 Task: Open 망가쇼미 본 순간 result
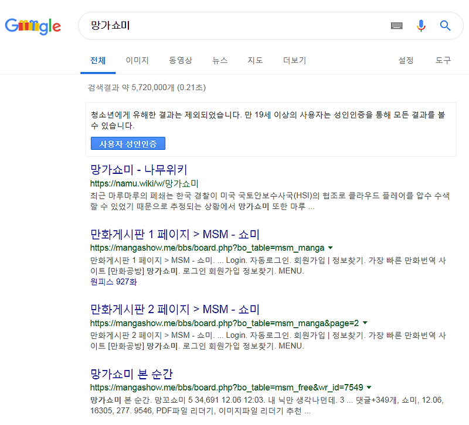tap(131, 374)
